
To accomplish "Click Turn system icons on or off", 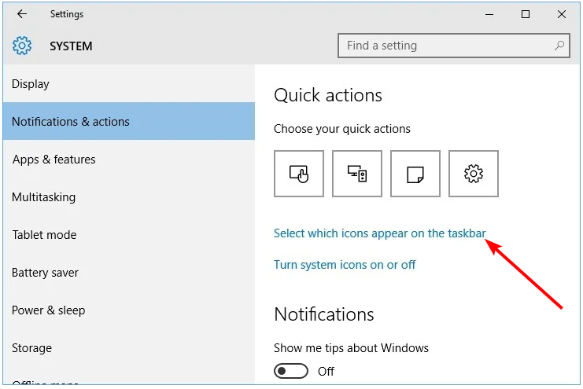I will coord(345,265).
